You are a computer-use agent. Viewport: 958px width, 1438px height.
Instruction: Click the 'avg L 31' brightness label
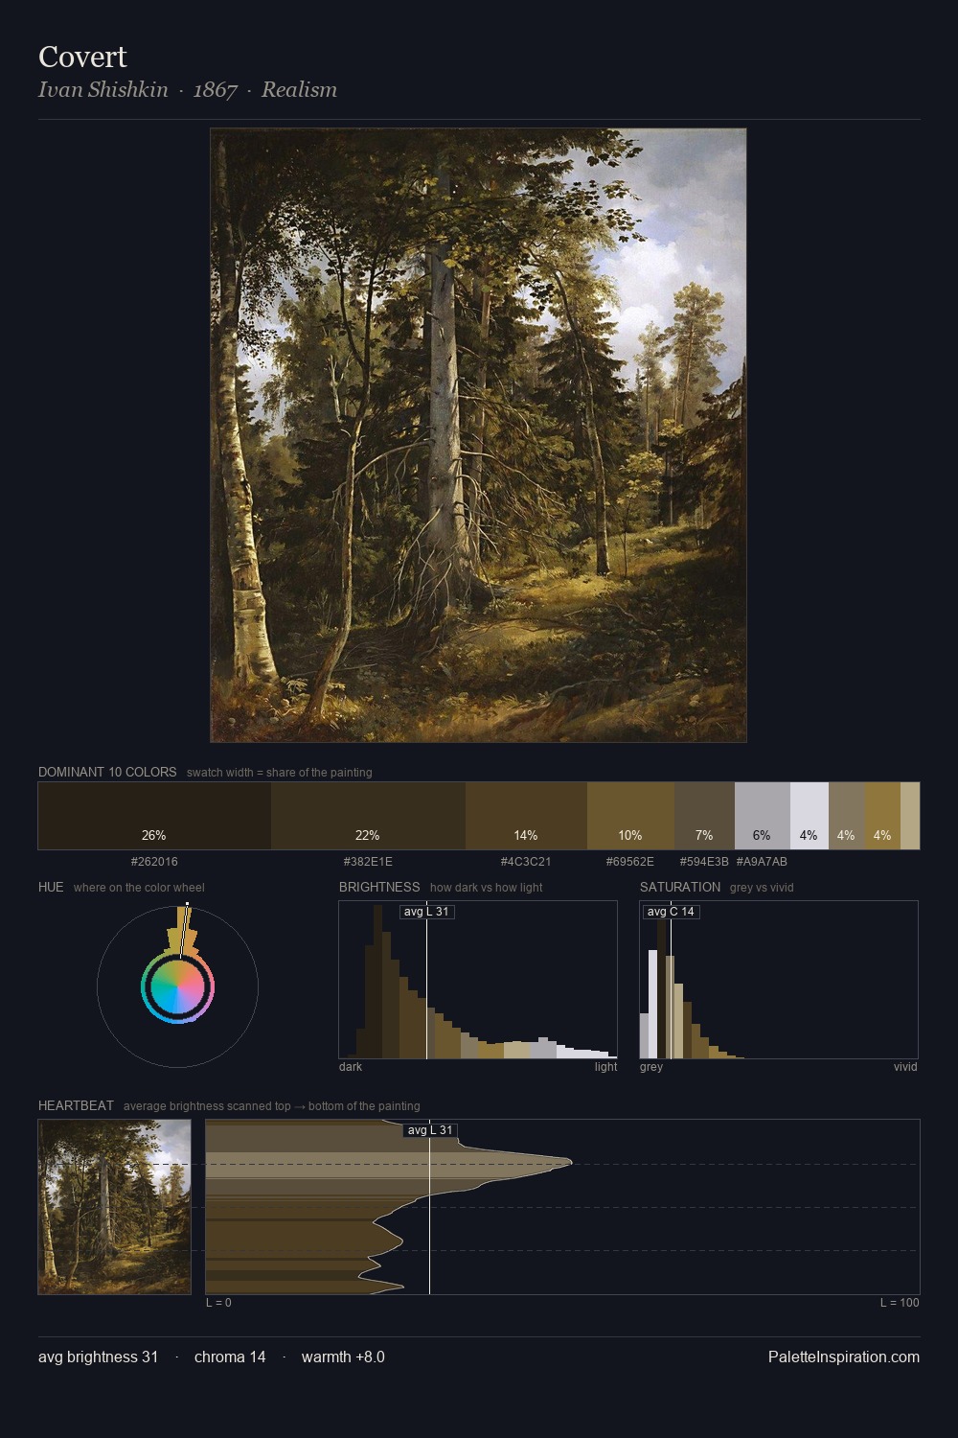point(426,912)
